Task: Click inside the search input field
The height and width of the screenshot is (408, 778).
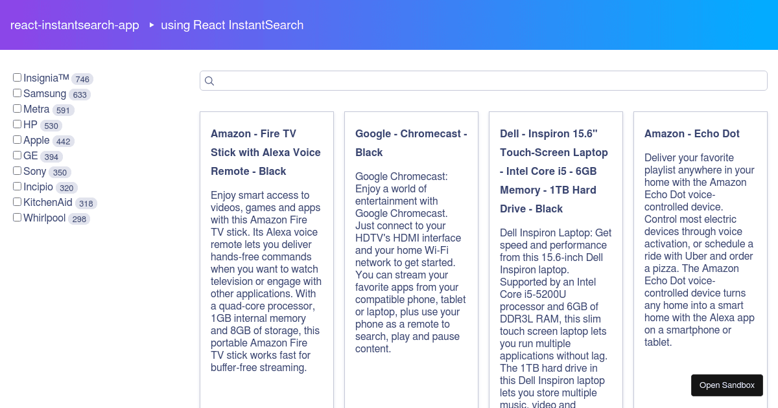Action: click(x=454, y=80)
